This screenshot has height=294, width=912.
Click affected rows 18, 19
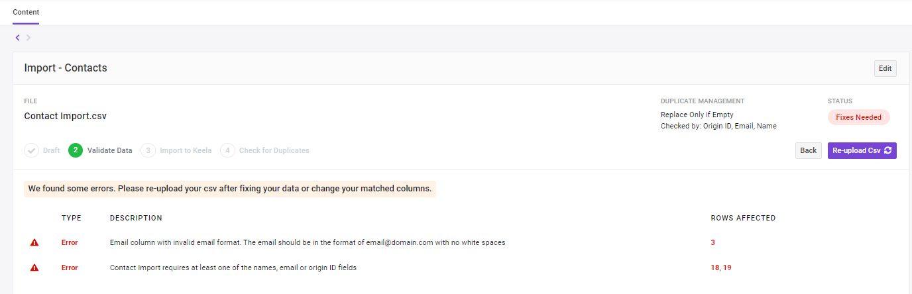(721, 268)
